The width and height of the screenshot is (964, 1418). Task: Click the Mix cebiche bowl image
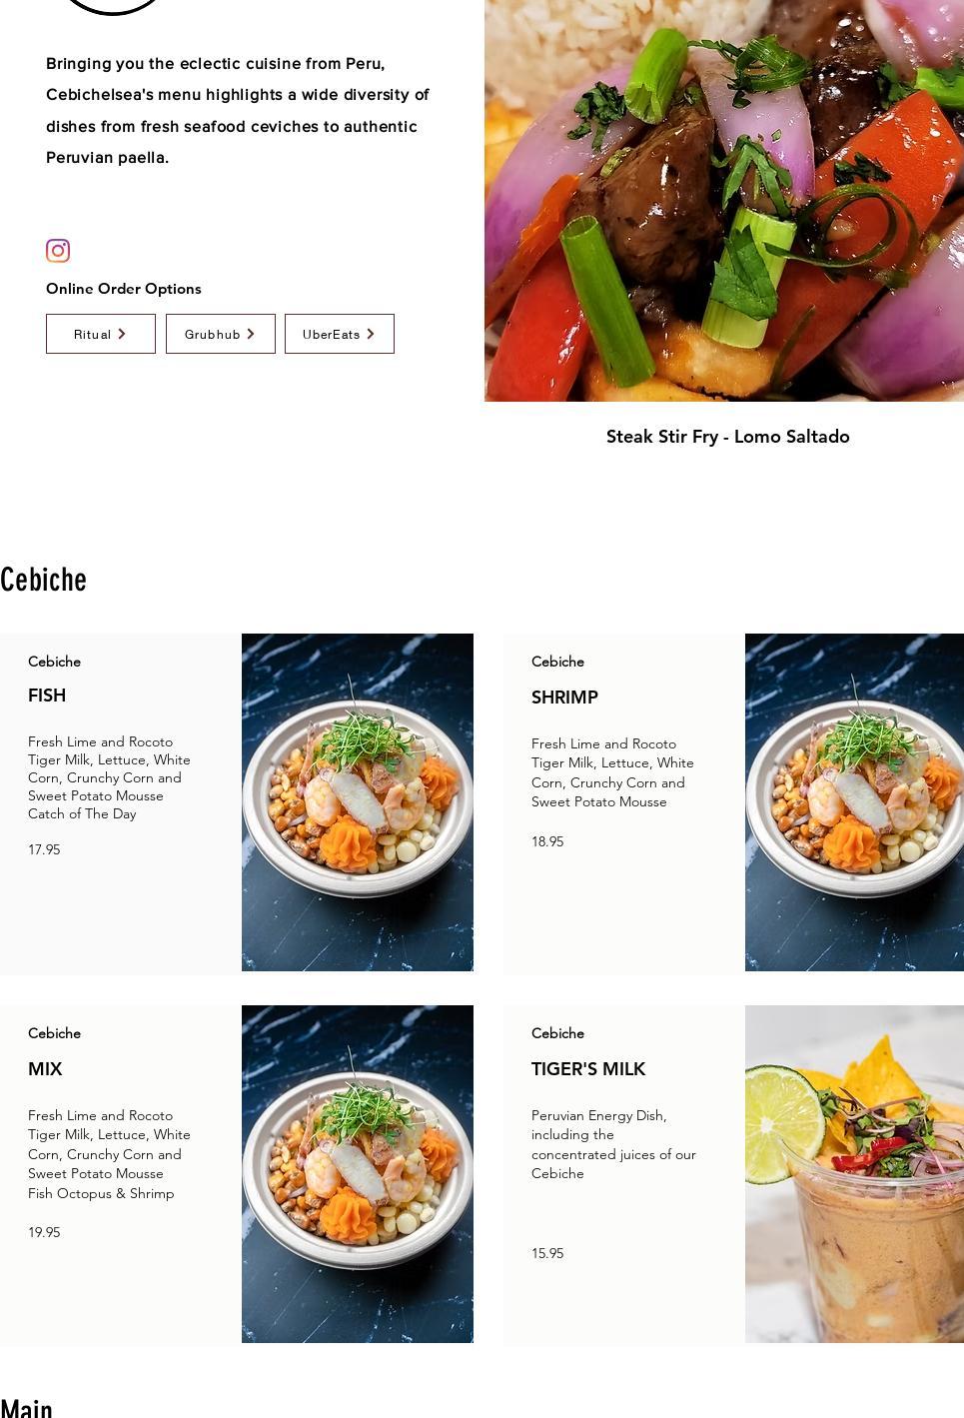(358, 1174)
